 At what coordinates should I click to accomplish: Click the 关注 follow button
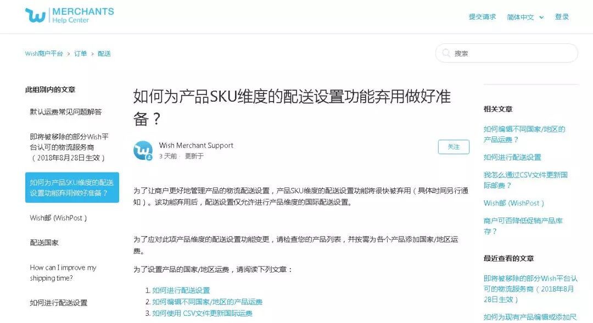coord(454,147)
